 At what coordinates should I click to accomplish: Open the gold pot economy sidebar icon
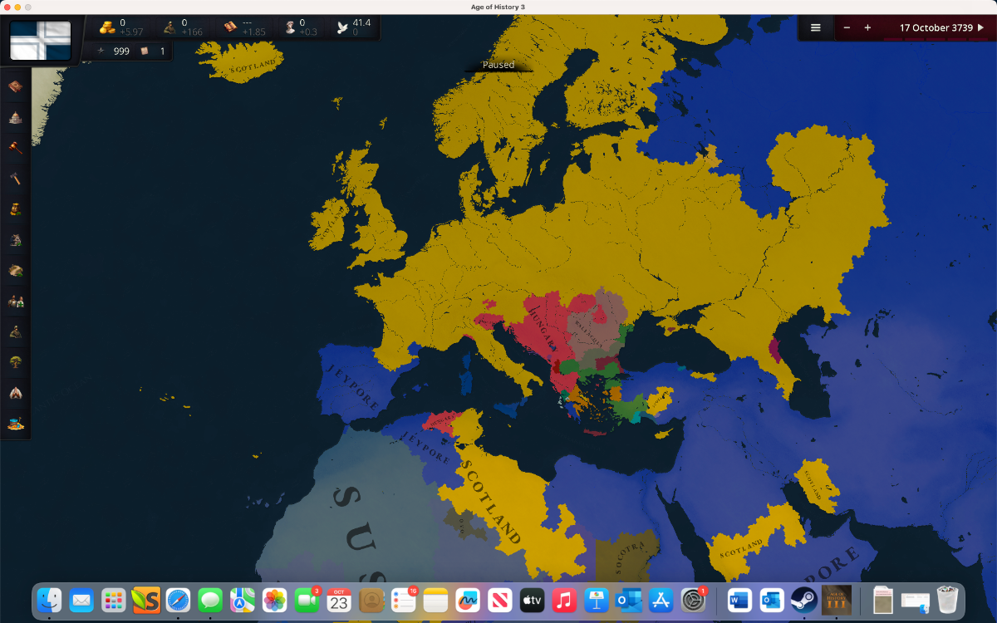tap(15, 209)
